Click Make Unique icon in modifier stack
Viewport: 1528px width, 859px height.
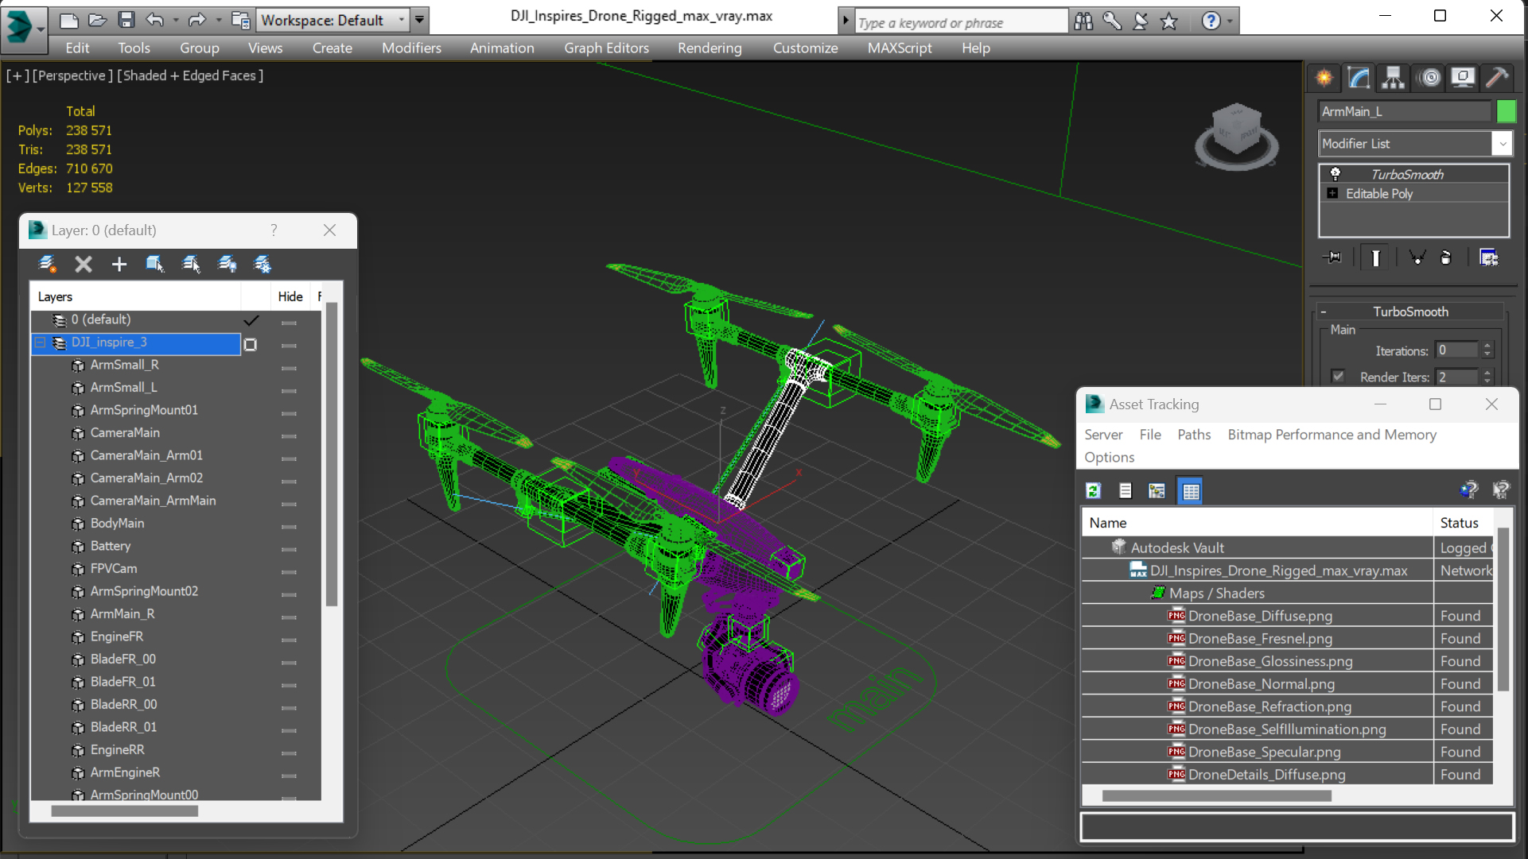point(1417,257)
